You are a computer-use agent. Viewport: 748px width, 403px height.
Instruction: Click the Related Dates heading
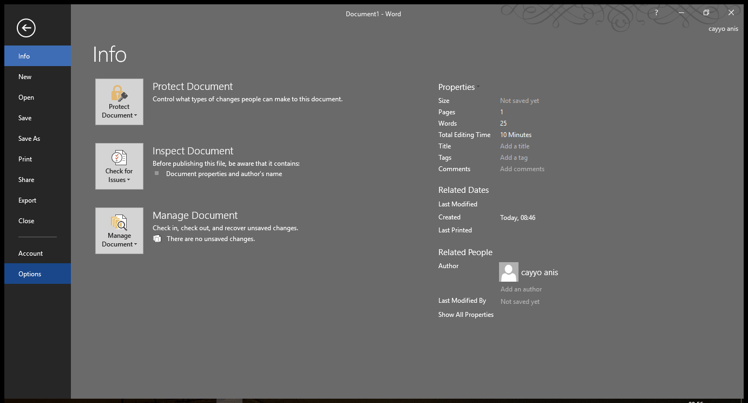click(463, 190)
